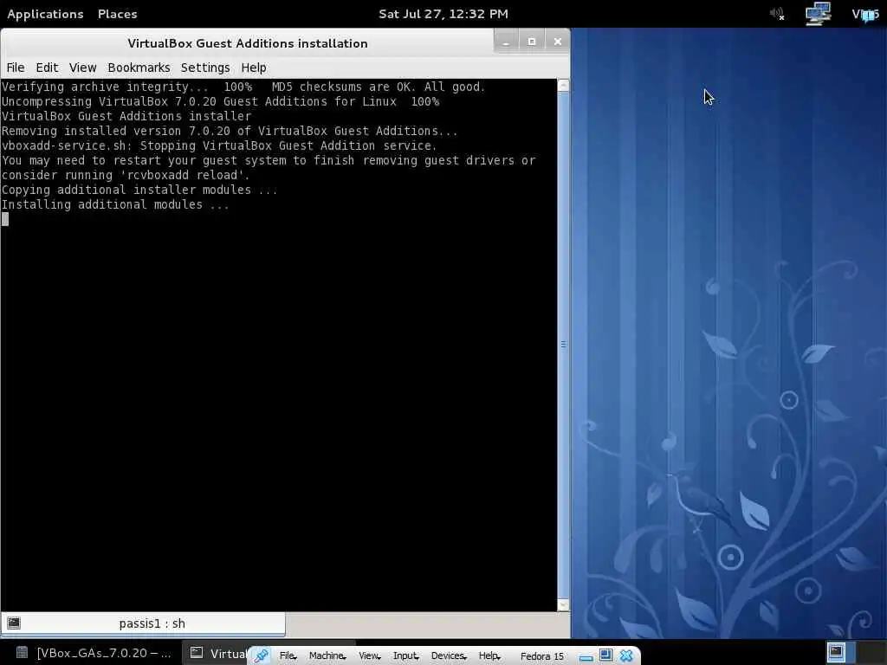Viewport: 887px width, 665px height.
Task: Open the Help dropdown in VirtualBox mini toolbar
Action: coord(489,655)
